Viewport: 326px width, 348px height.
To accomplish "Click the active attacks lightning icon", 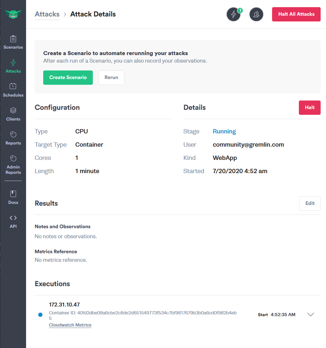I will (234, 14).
